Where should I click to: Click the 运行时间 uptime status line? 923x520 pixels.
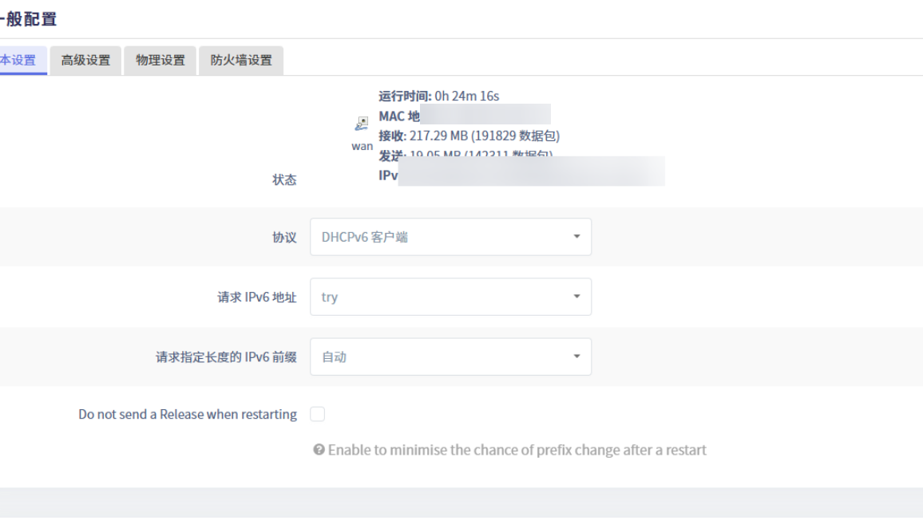point(438,96)
